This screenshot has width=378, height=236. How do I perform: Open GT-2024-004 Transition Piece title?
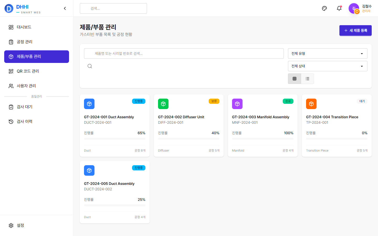pyautogui.click(x=332, y=117)
